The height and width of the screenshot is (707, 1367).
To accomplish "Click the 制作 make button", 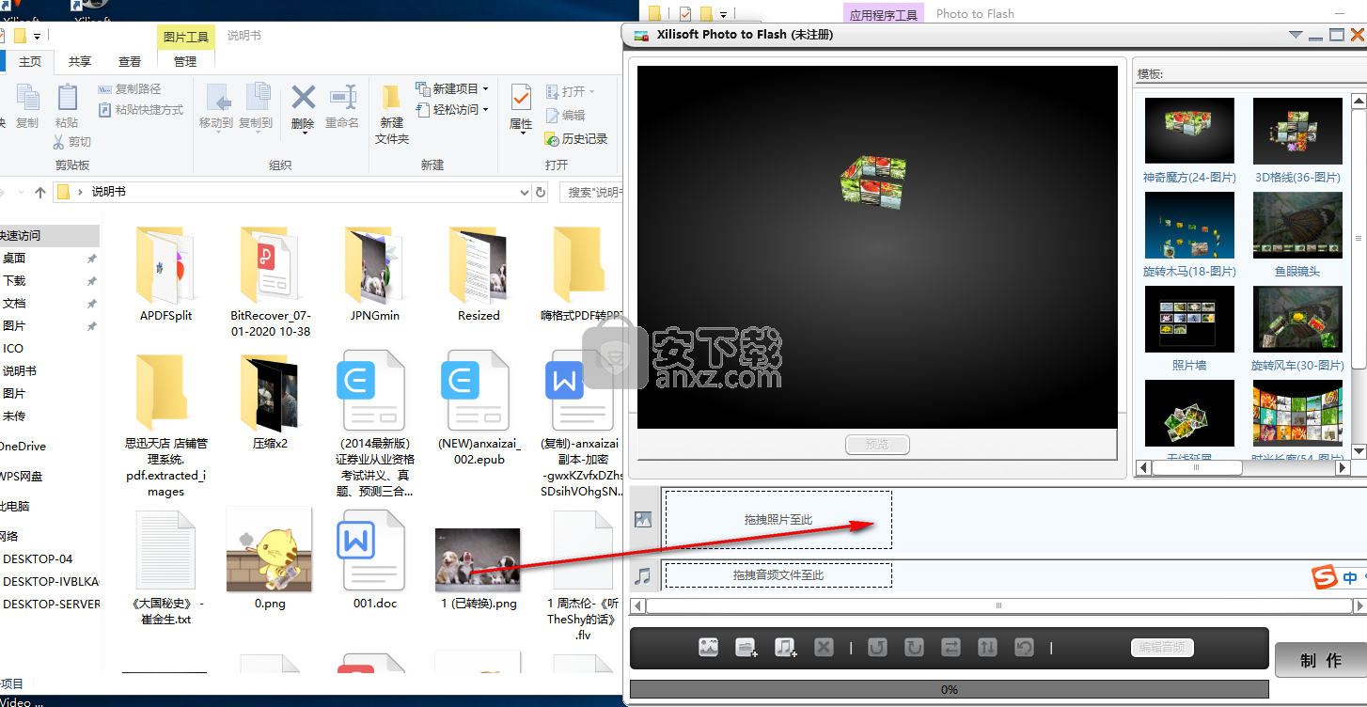I will (1321, 661).
